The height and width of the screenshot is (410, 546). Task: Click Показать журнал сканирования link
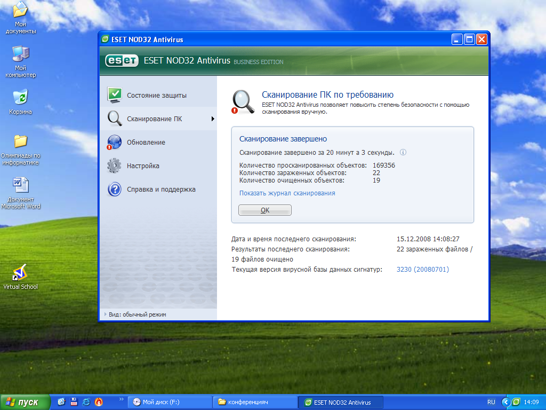click(287, 193)
